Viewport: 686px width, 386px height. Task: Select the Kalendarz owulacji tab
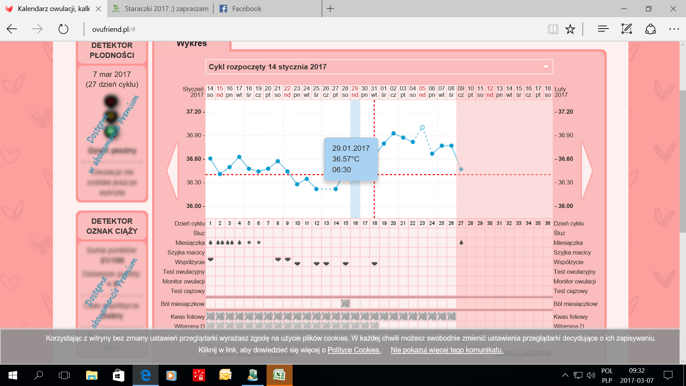(x=54, y=9)
